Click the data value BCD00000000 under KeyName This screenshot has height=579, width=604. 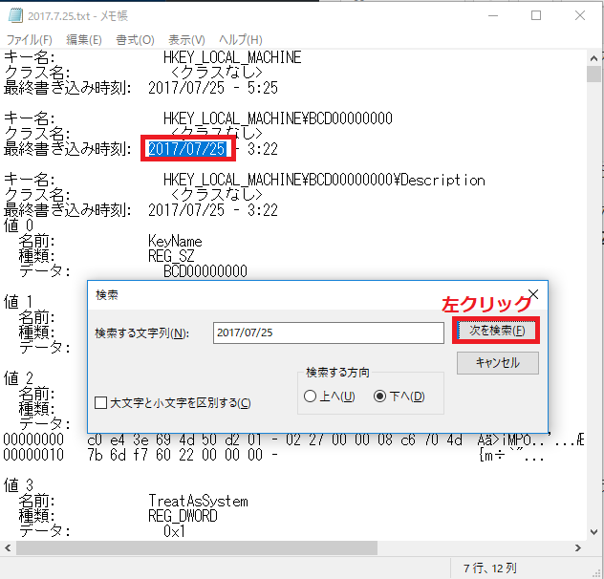[205, 271]
